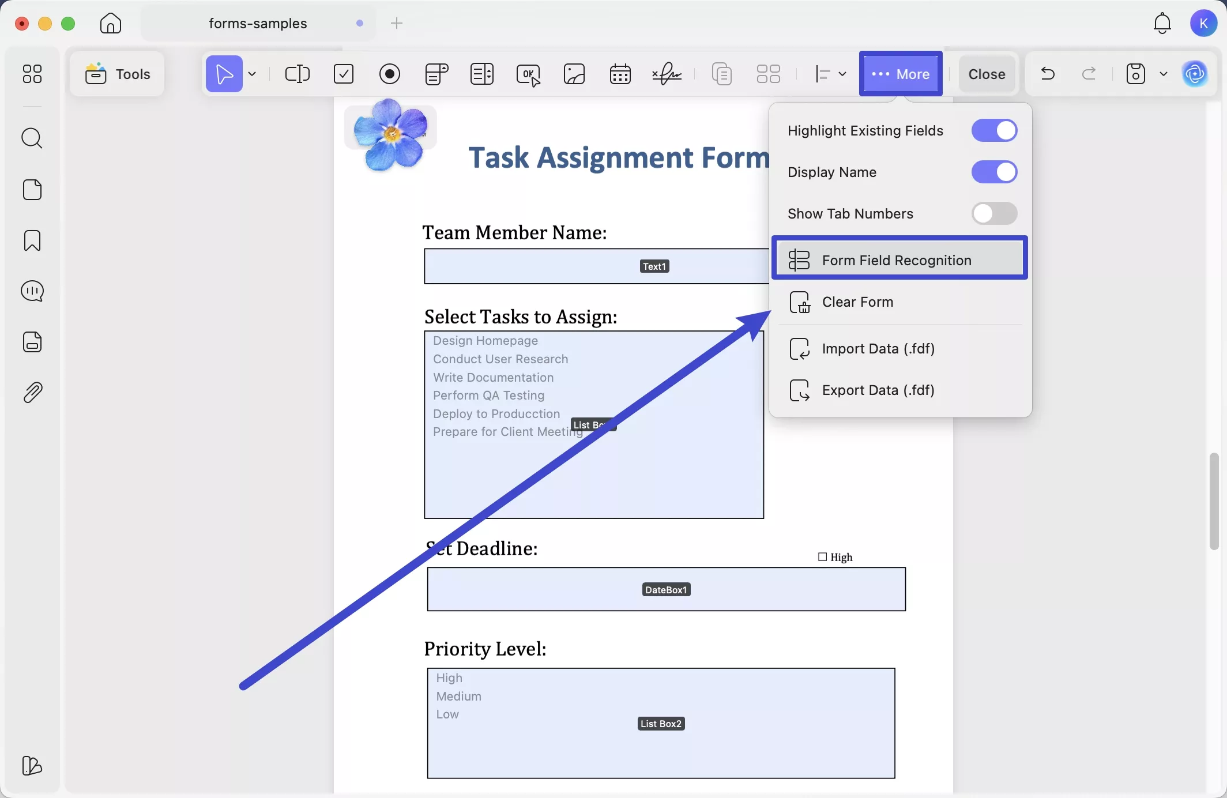Choose the date field calendar tool

click(620, 74)
